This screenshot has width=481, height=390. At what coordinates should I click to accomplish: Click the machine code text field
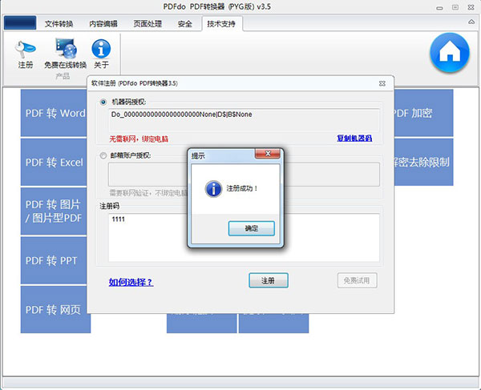[244, 120]
